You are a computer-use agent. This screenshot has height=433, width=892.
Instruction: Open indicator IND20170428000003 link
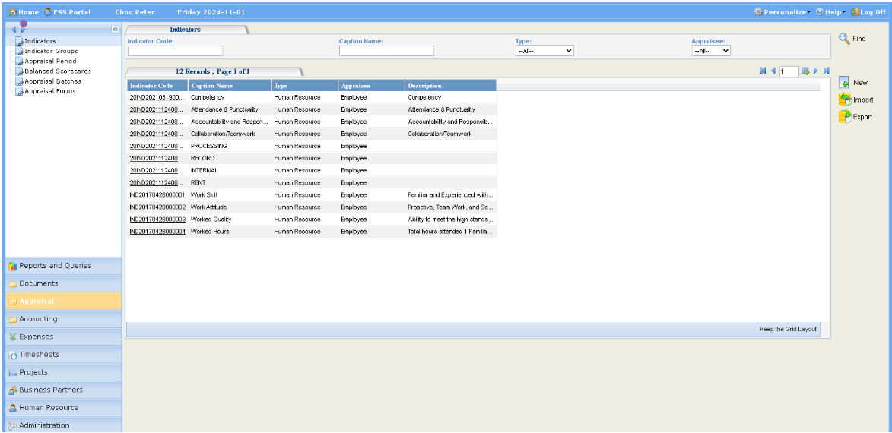tap(157, 220)
